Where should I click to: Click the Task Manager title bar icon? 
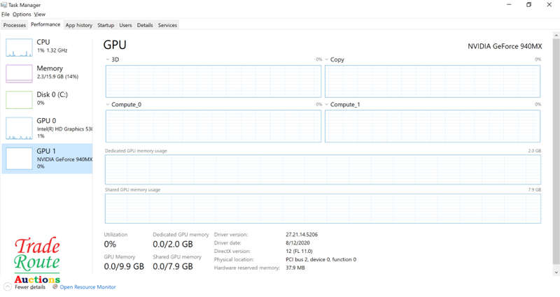pos(4,5)
